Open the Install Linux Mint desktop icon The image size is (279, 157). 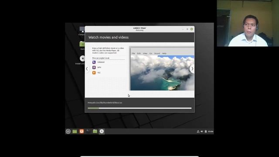pos(80,60)
